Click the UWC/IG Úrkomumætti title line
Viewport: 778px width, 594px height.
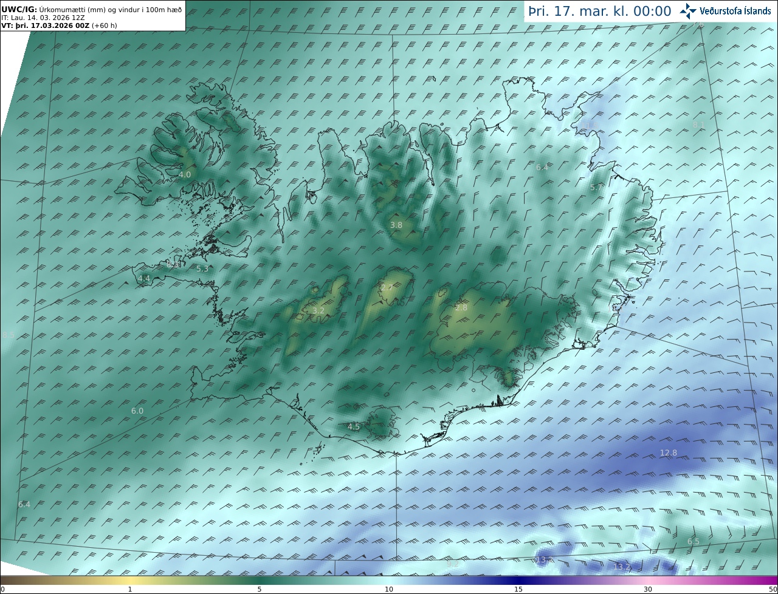92,10
